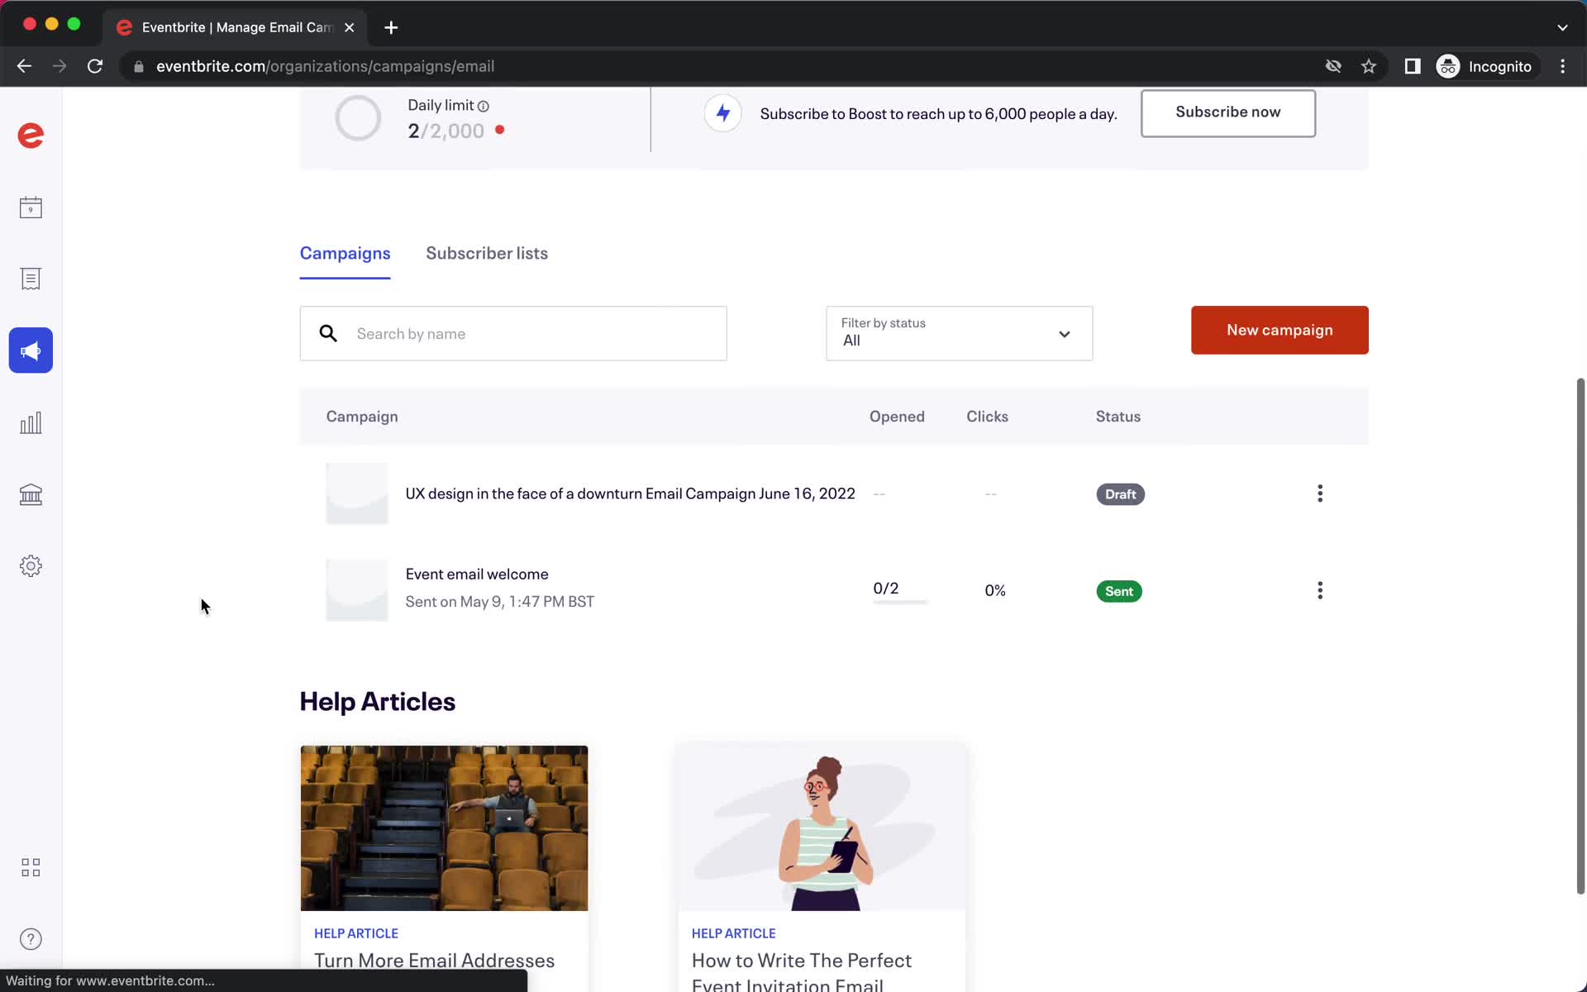The width and height of the screenshot is (1587, 992).
Task: Open the Apps grid sidebar icon
Action: click(x=31, y=867)
